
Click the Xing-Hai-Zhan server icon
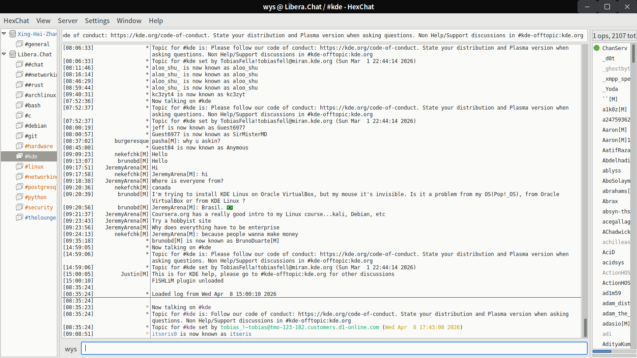(x=12, y=34)
